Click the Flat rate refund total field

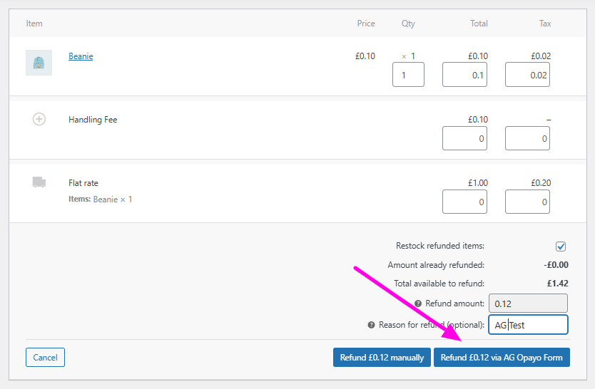pyautogui.click(x=464, y=202)
